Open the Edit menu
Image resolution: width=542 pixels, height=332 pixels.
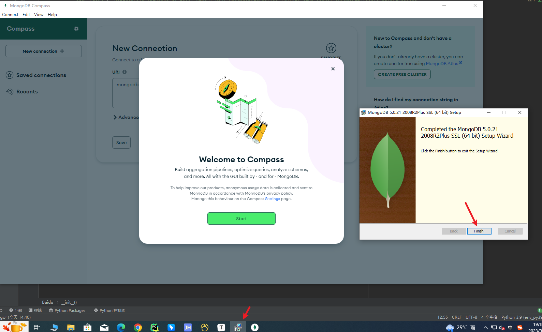pyautogui.click(x=26, y=15)
